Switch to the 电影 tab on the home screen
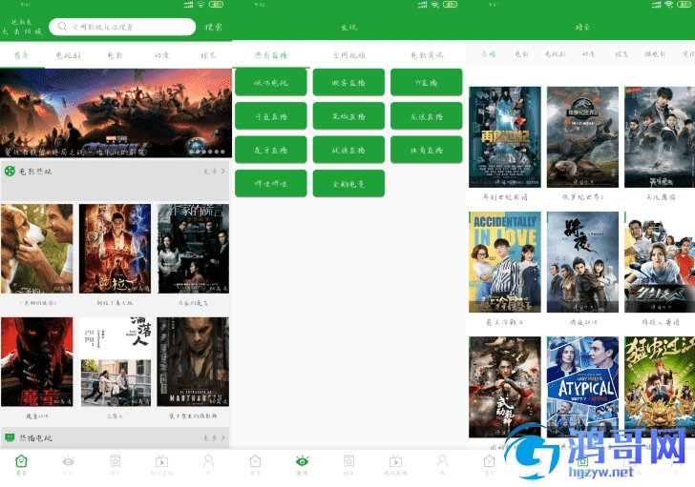This screenshot has width=695, height=487. pyautogui.click(x=116, y=55)
